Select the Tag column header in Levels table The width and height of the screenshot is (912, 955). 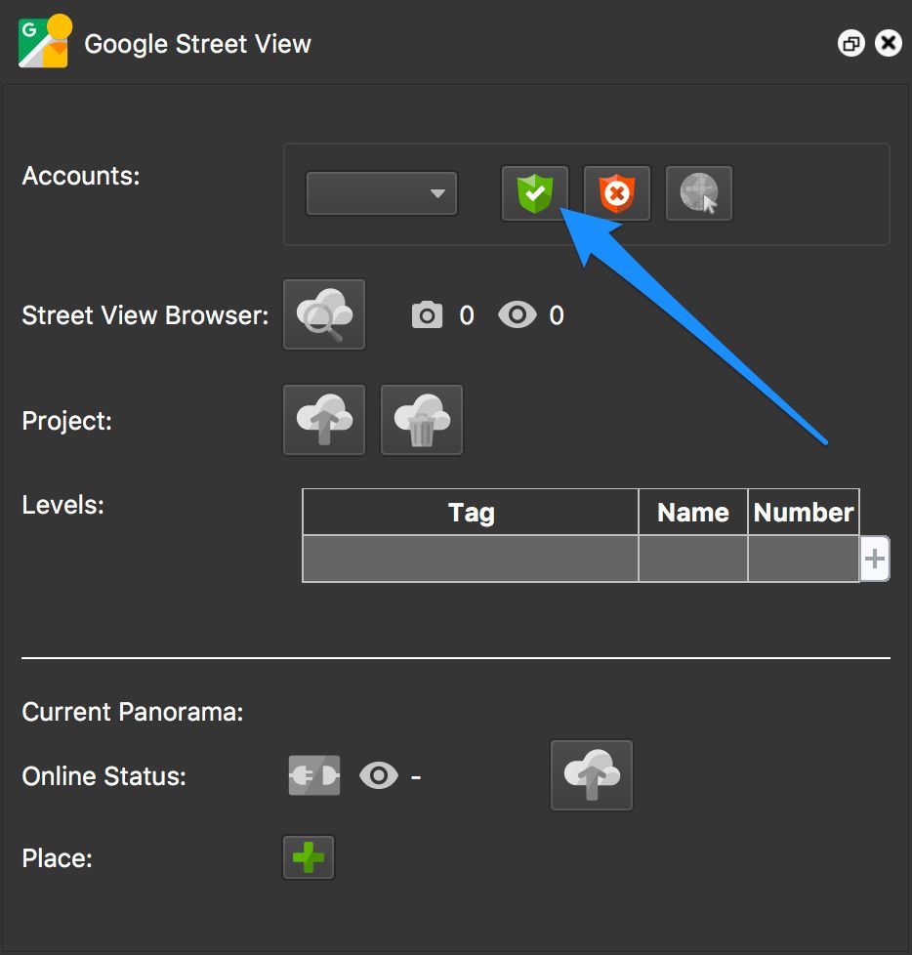470,512
